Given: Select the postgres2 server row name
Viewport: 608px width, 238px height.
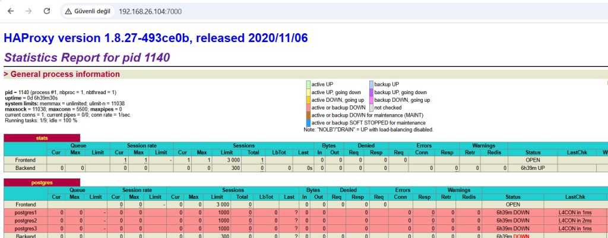Looking at the screenshot, I should (26, 220).
